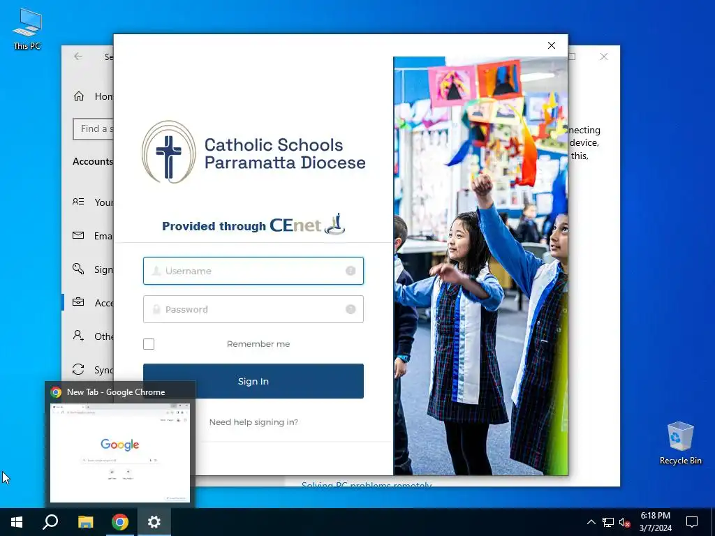Open Email & accounts in Settings sidebar
The width and height of the screenshot is (715, 536).
(93, 236)
